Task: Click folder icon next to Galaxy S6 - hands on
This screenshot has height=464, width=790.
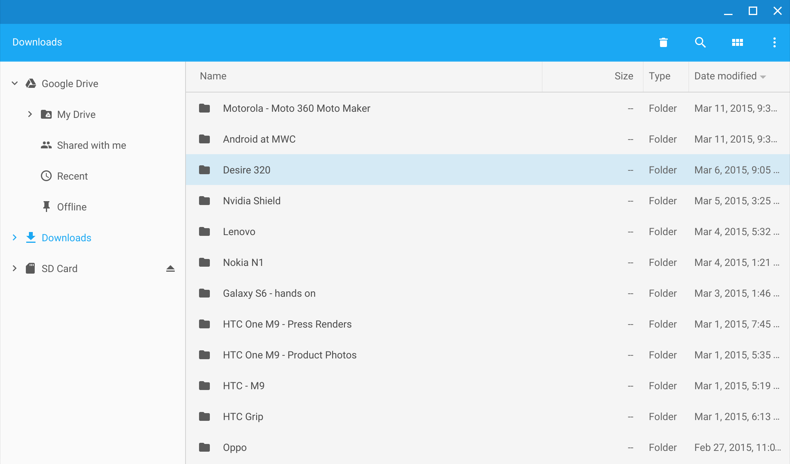Action: click(204, 293)
